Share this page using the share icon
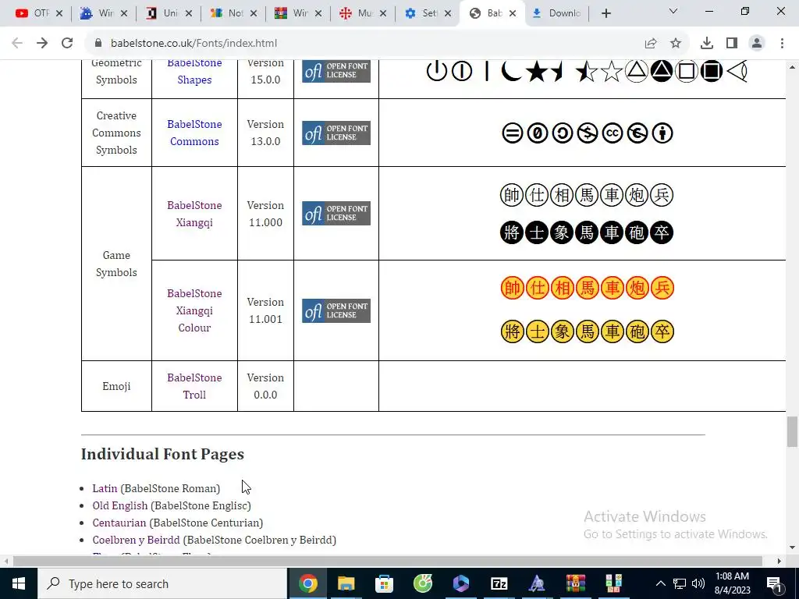The width and height of the screenshot is (799, 599). click(x=651, y=44)
